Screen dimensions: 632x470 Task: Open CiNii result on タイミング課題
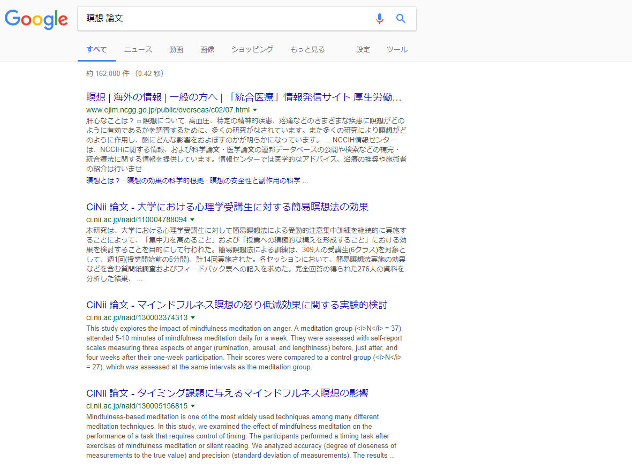tap(227, 393)
